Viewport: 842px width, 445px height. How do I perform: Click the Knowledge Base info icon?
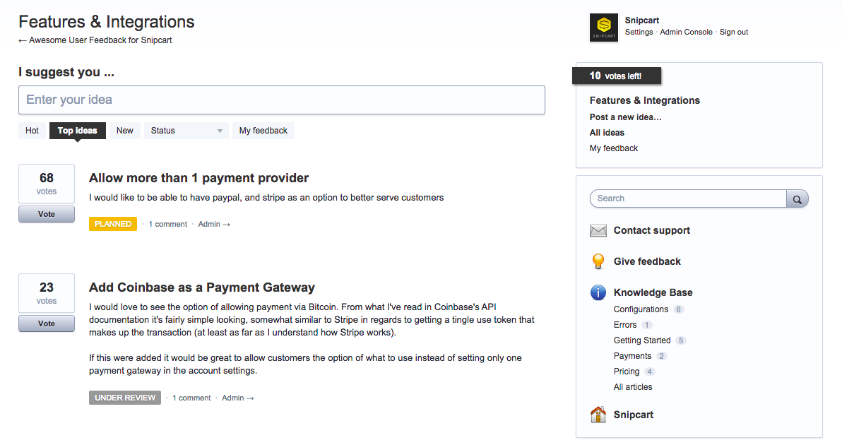coord(598,292)
